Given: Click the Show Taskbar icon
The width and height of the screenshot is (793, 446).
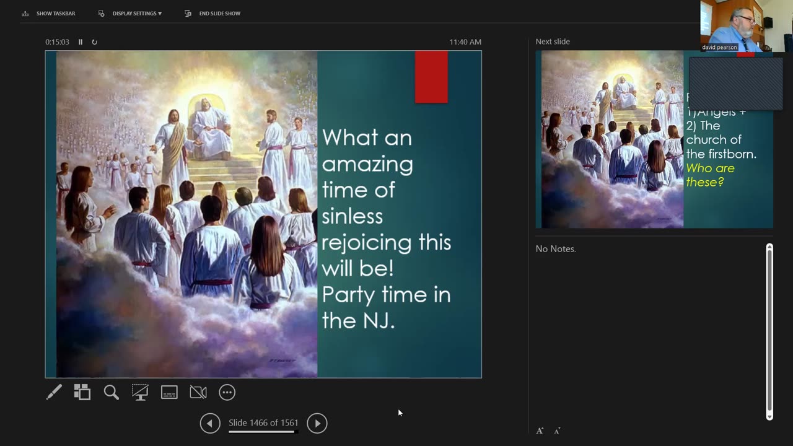Looking at the screenshot, I should click(25, 13).
